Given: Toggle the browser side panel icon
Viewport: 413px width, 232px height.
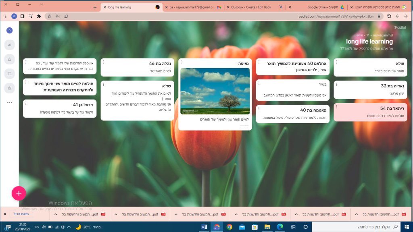Looking at the screenshot, I should click(23, 17).
